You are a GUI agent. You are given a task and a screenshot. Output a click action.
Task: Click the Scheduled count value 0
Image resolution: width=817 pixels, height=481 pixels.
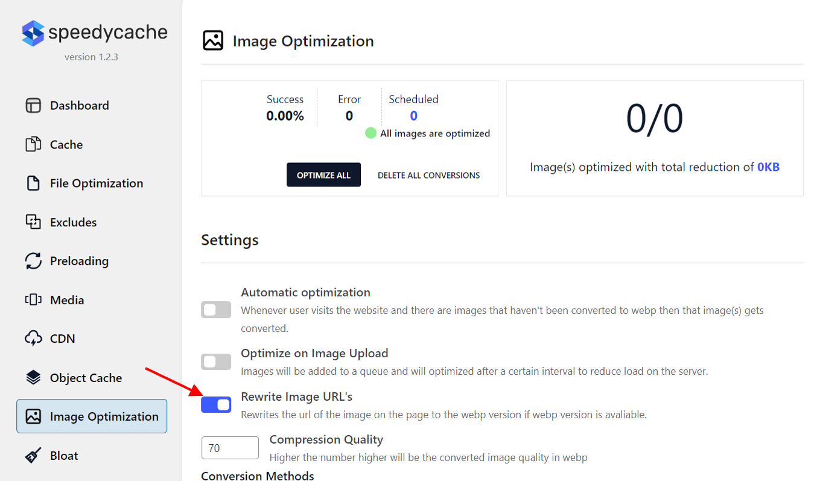(x=413, y=116)
